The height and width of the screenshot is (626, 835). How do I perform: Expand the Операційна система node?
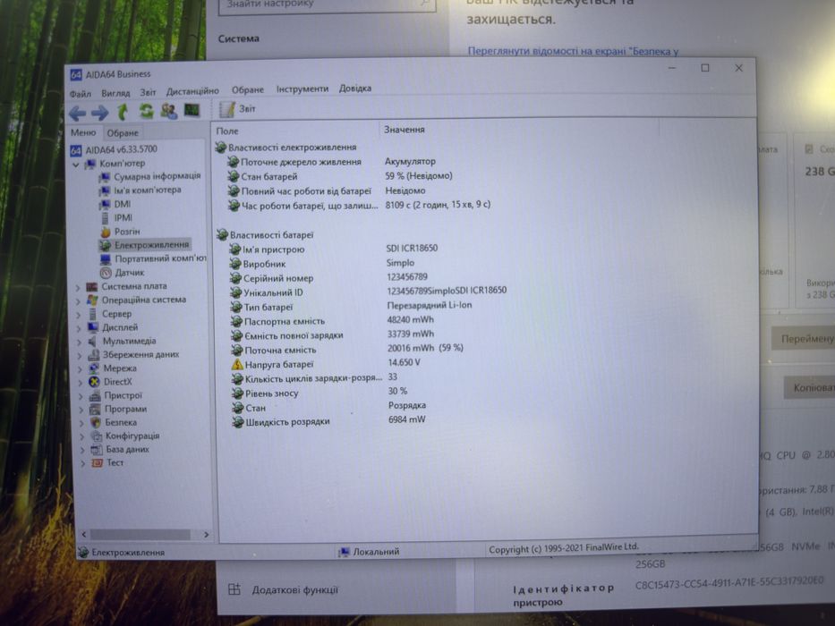click(x=78, y=301)
